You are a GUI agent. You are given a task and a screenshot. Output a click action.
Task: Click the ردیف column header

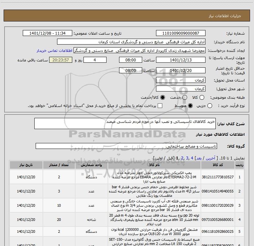pyautogui.click(x=239, y=165)
